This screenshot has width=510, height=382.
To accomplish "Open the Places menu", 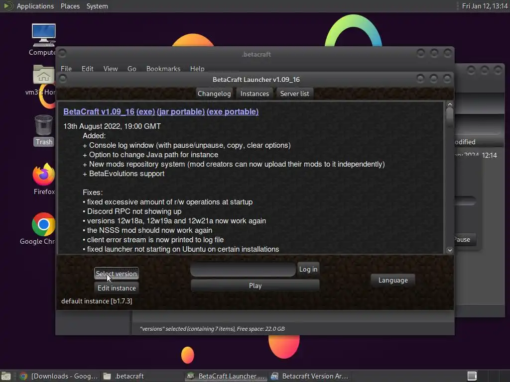I will (70, 6).
